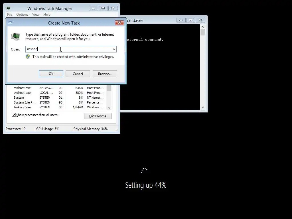Click the cmd.exe window title text
Viewport: 292px width, 219px height.
click(135, 21)
